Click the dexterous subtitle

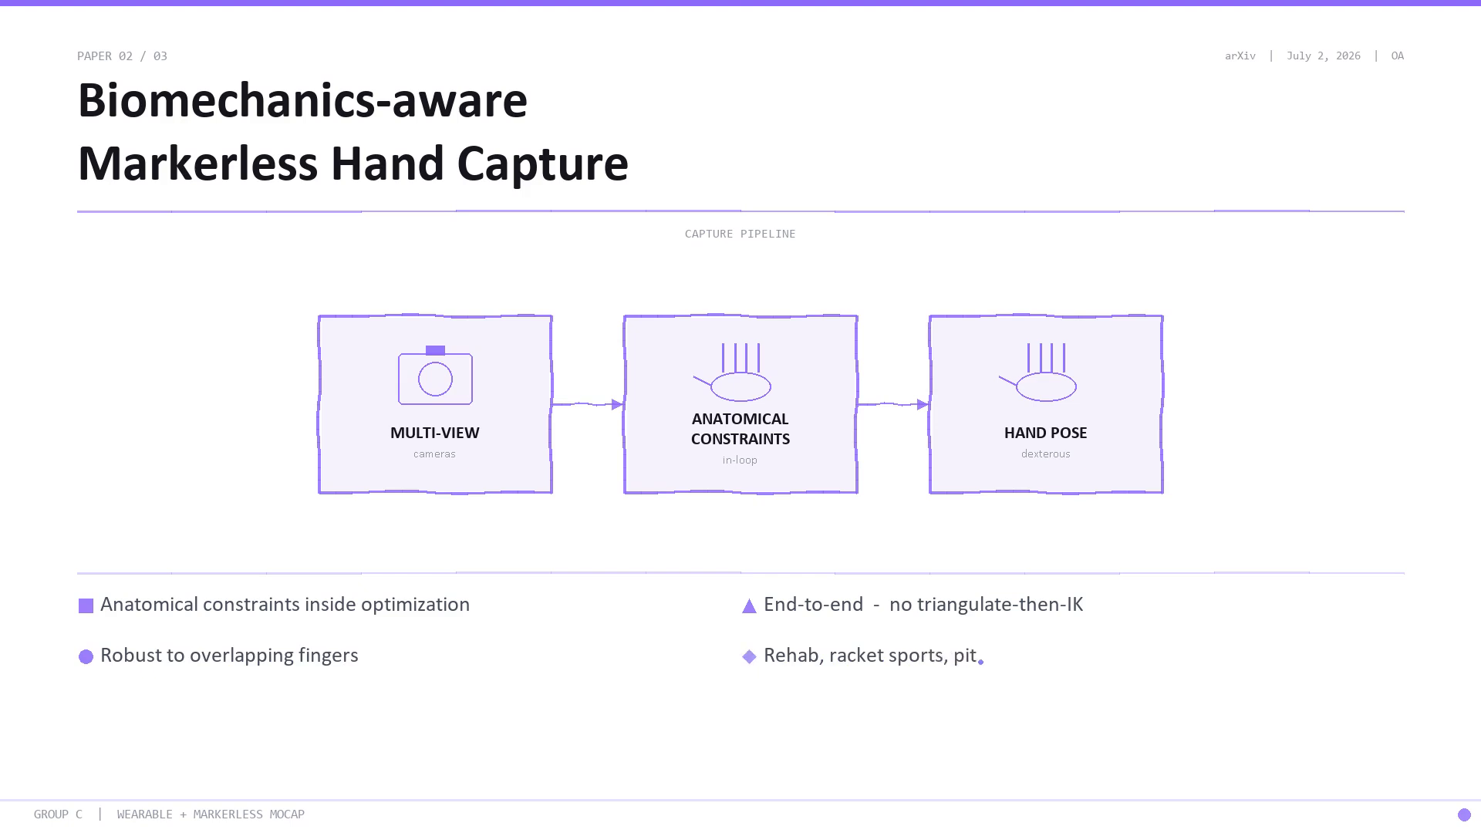(1046, 454)
